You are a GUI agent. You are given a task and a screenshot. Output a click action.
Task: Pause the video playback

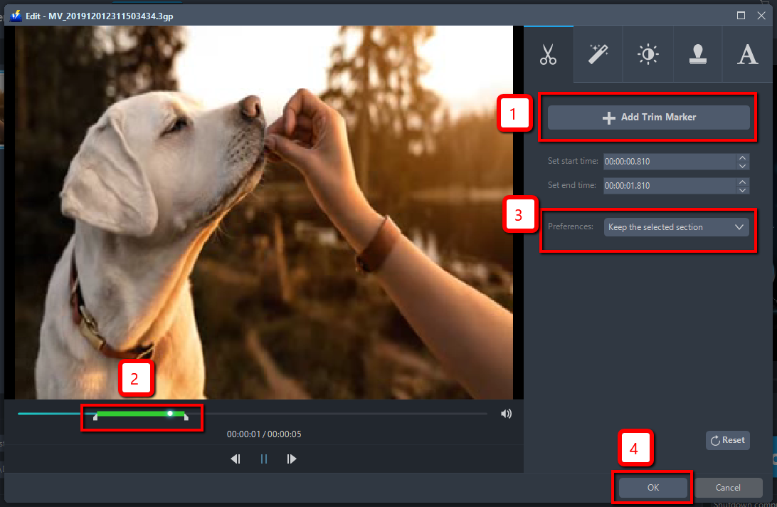point(264,459)
